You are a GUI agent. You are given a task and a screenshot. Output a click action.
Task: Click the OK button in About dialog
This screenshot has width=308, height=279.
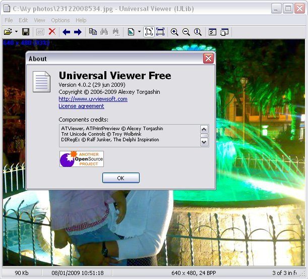coord(121,178)
